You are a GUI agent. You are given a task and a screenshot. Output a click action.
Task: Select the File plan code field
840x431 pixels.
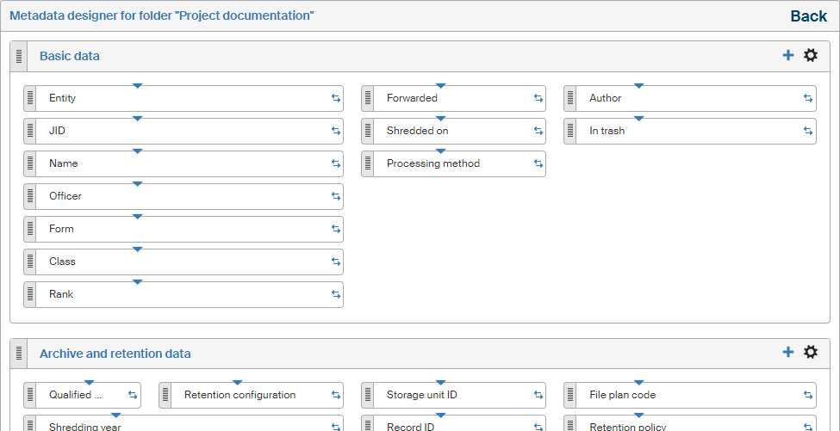coord(681,396)
